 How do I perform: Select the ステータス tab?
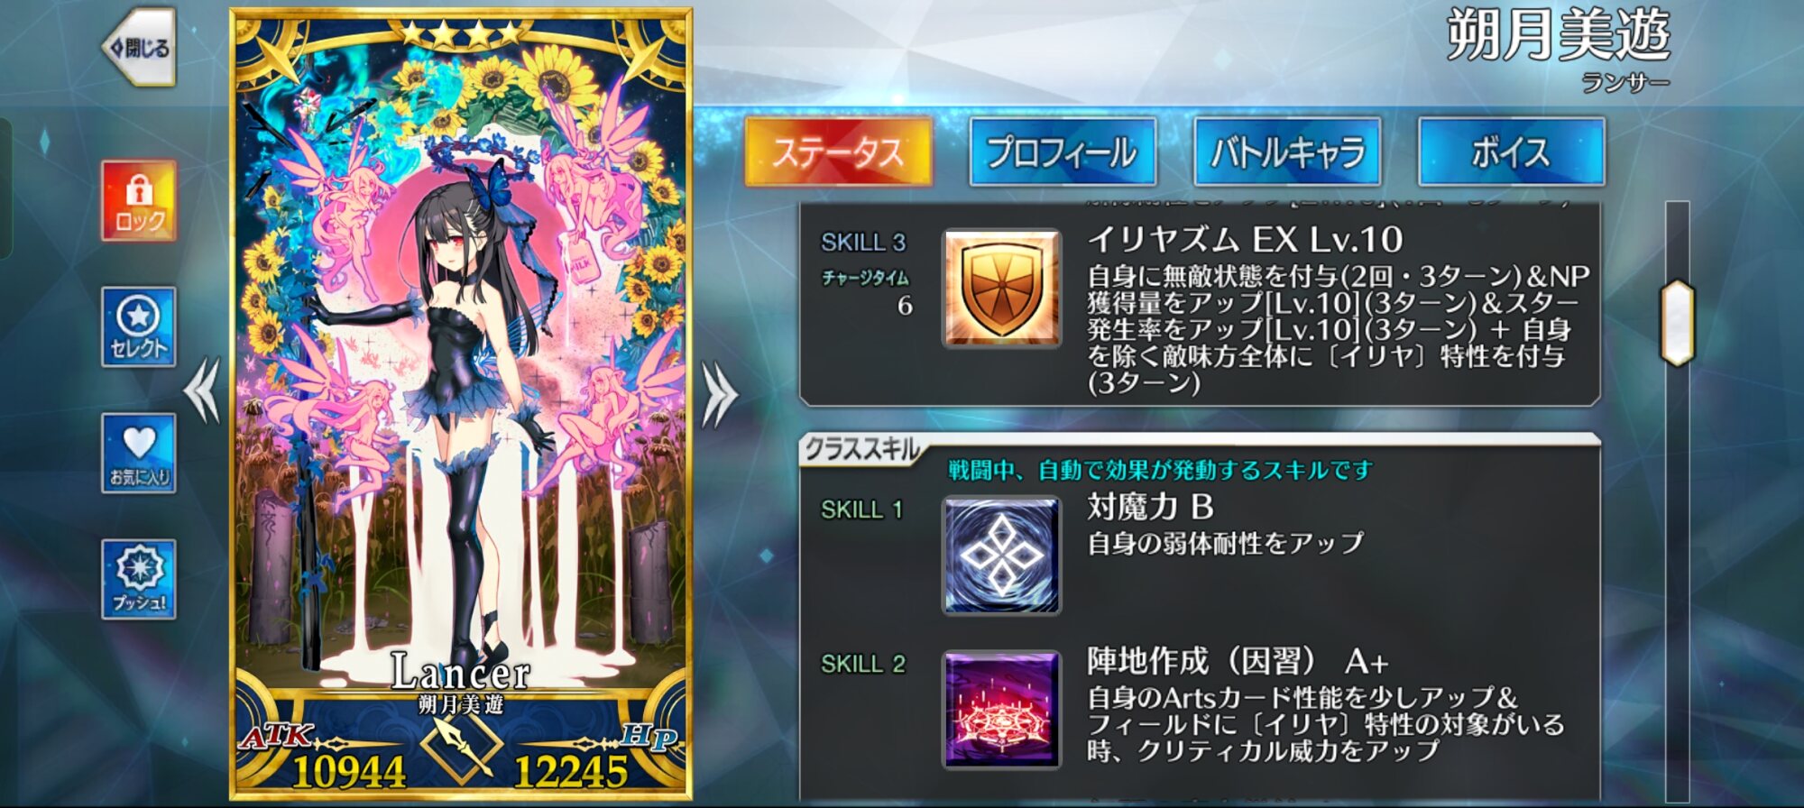[839, 151]
